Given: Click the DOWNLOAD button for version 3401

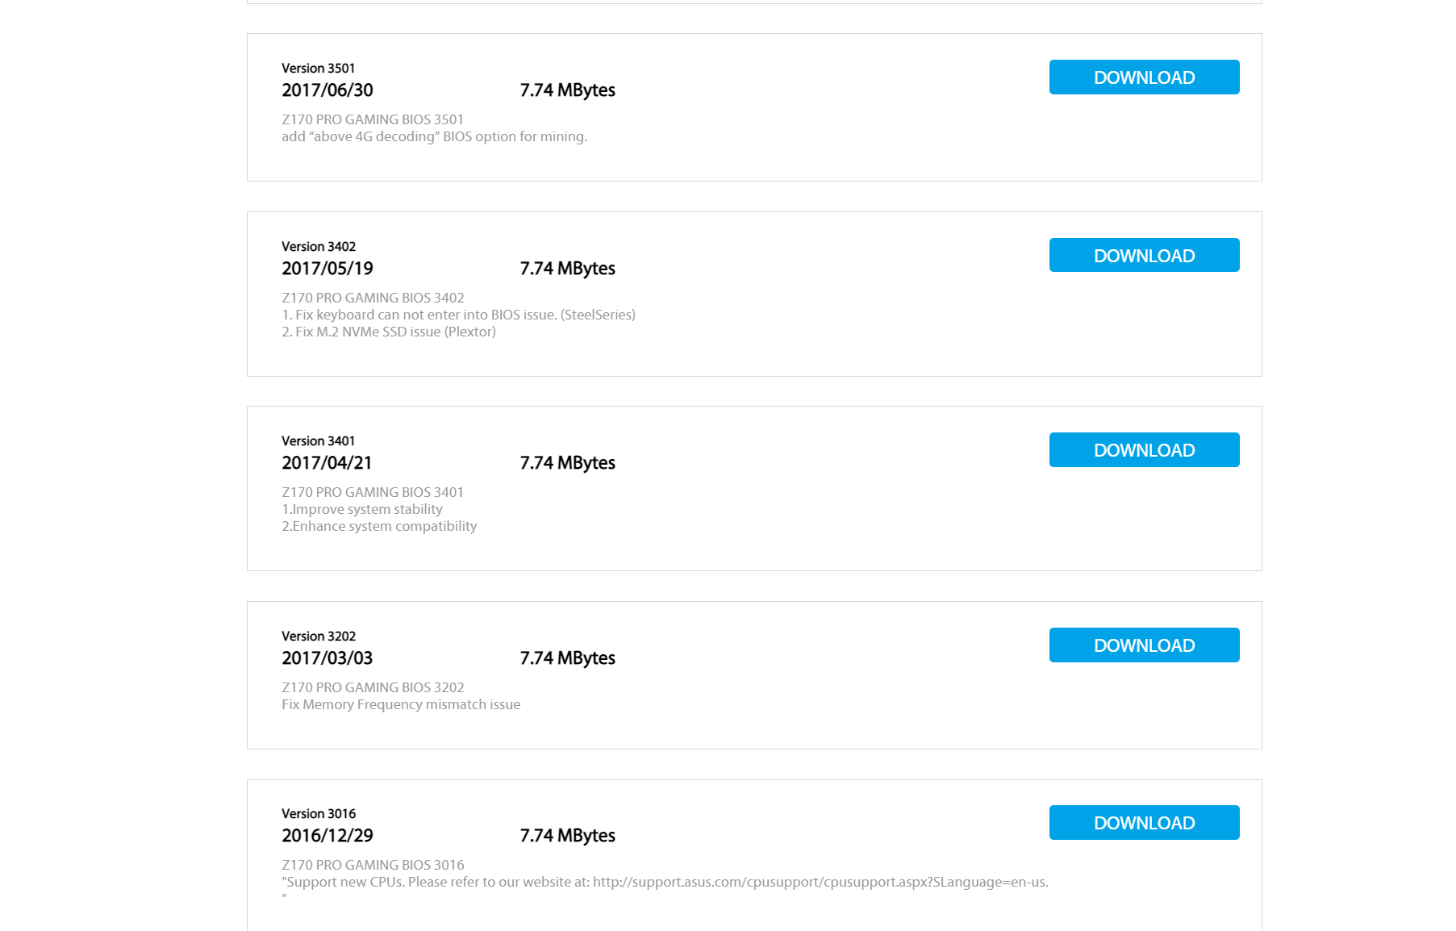Looking at the screenshot, I should 1144,450.
